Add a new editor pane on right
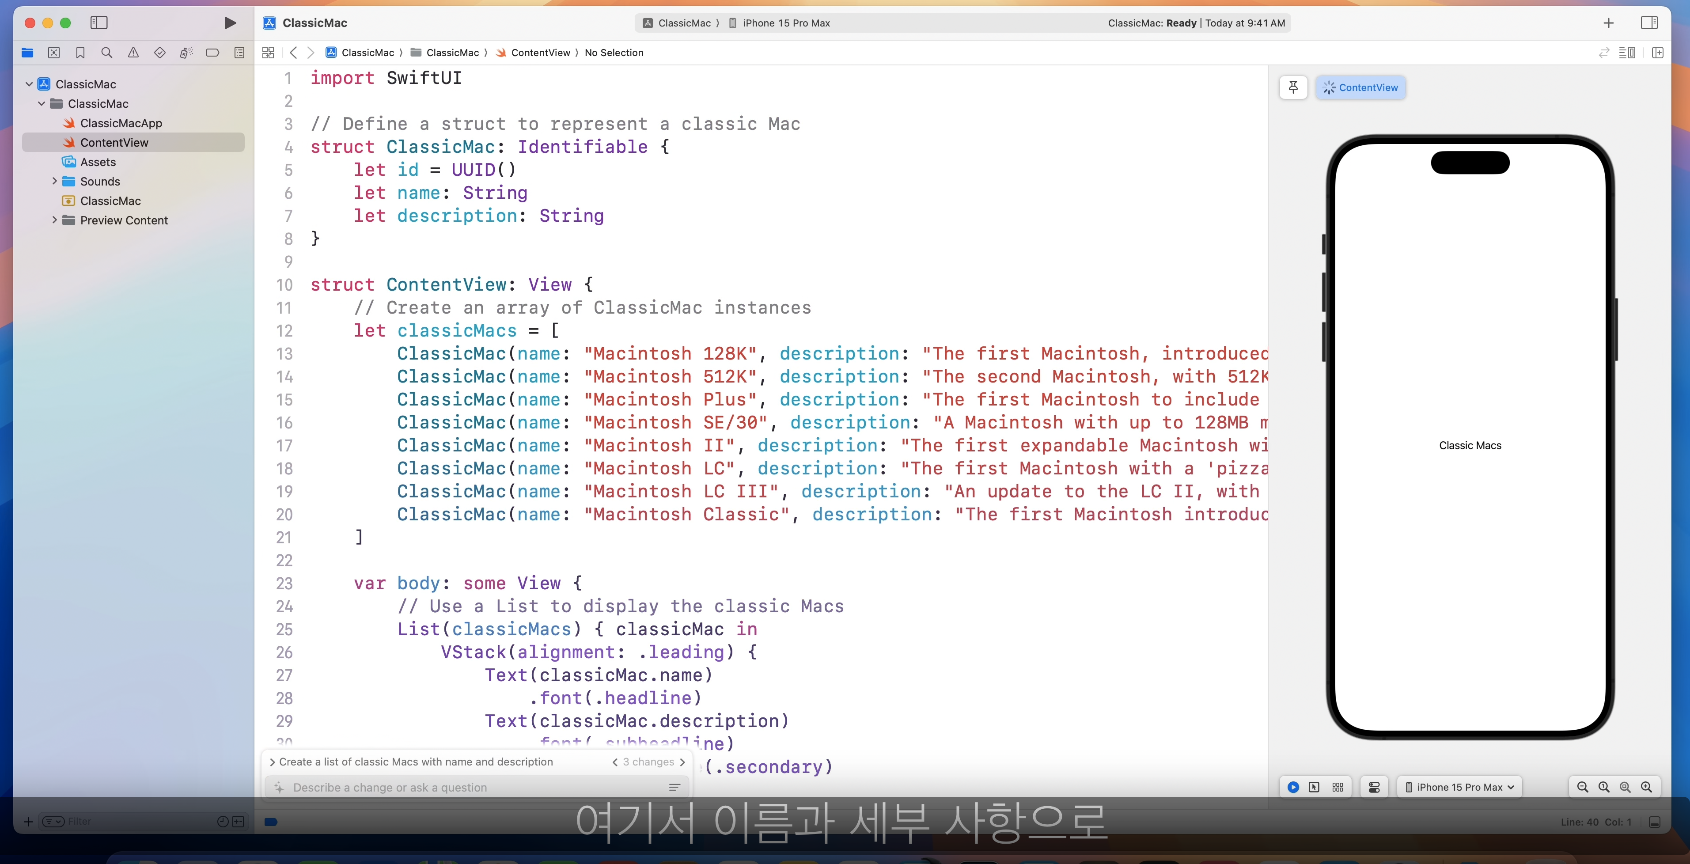 [1658, 53]
